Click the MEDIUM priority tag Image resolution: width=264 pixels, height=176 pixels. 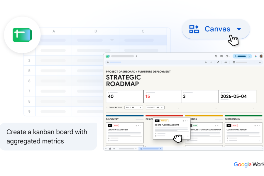pos(164,121)
